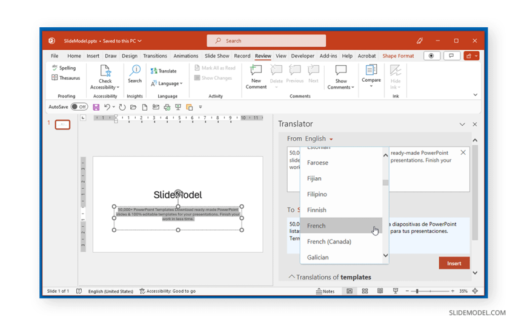This screenshot has width=527, height=326.
Task: Click the Open folder icon in quick access
Action: pyautogui.click(x=133, y=107)
